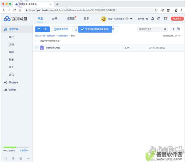Select 种子 category in sidebar

pyautogui.click(x=11, y=60)
